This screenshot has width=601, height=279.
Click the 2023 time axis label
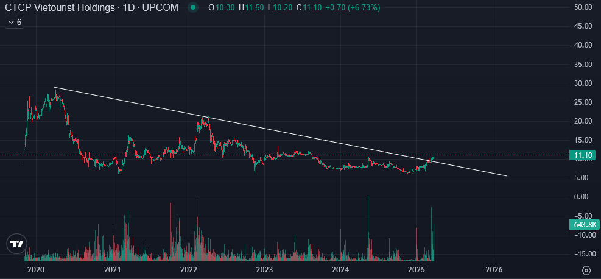pyautogui.click(x=264, y=269)
